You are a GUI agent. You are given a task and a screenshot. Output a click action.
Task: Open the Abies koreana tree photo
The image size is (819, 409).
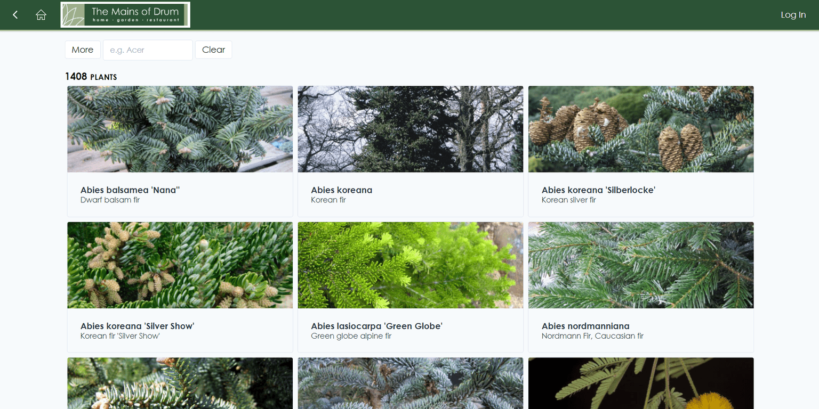pos(411,129)
